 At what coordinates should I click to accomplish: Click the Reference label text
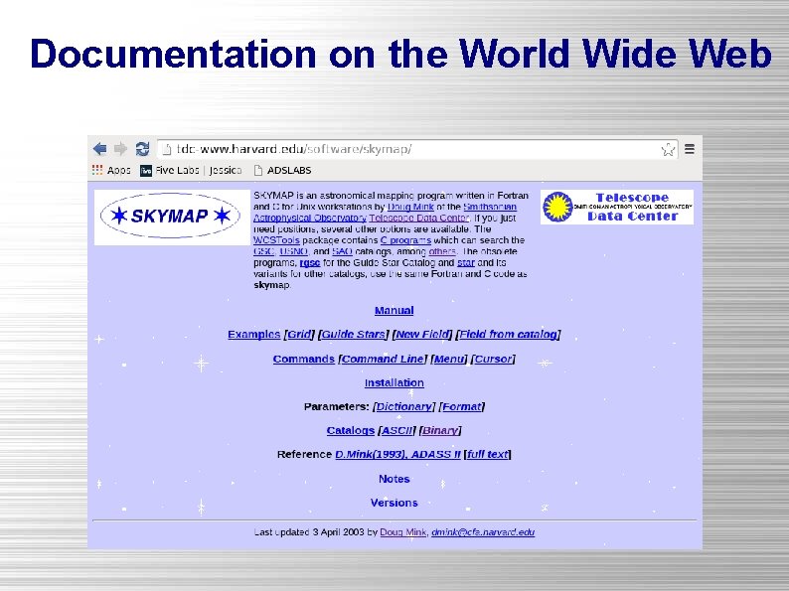(304, 454)
